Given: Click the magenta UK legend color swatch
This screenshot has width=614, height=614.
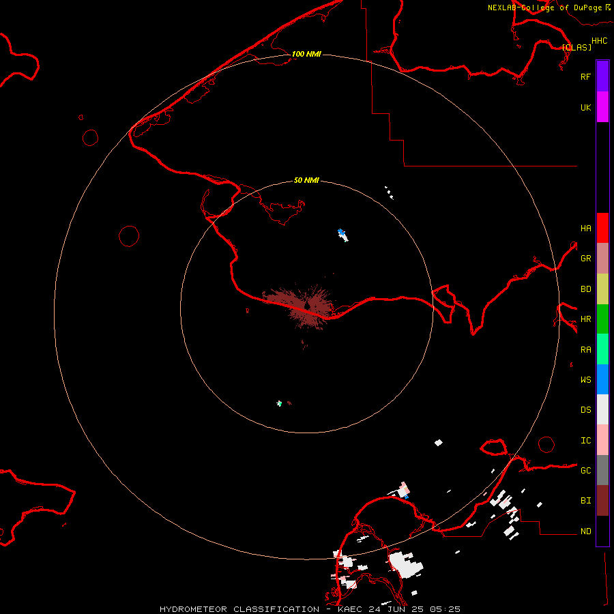Looking at the screenshot, I should tap(602, 107).
